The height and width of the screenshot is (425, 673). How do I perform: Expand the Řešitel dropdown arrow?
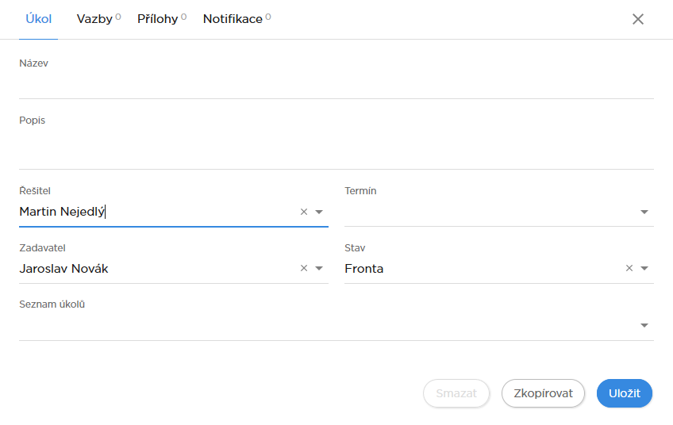(x=319, y=212)
